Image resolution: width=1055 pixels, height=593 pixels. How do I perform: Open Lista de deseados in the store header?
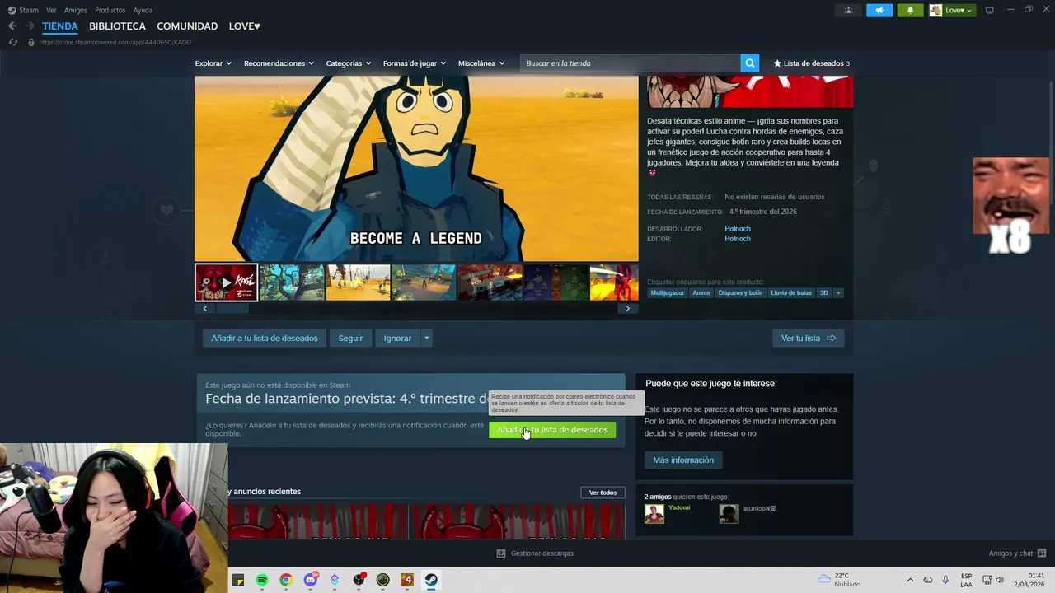pos(811,63)
